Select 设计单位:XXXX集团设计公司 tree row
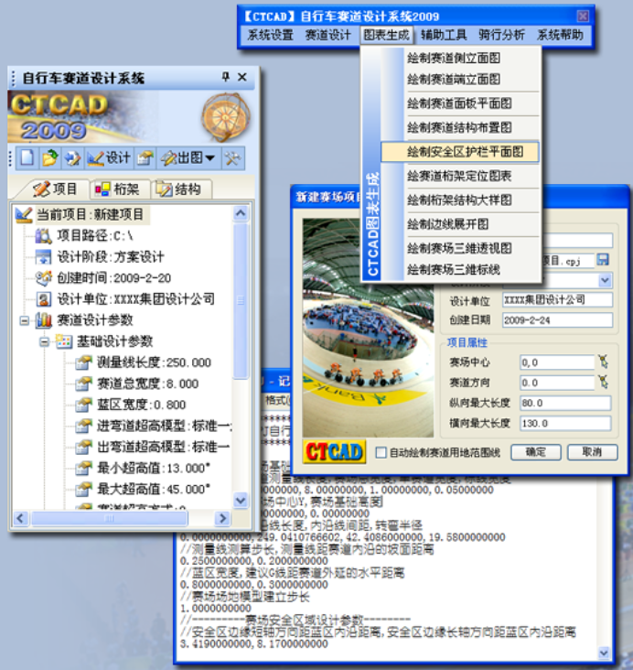This screenshot has width=633, height=670. (x=135, y=299)
